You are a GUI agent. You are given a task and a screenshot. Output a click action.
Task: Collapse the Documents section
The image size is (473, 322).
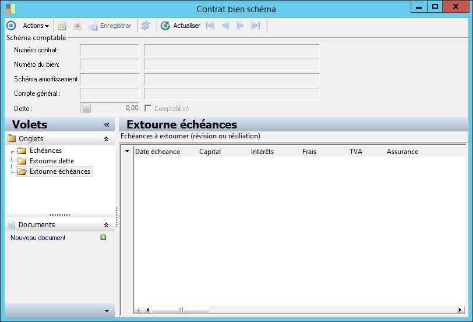[106, 225]
